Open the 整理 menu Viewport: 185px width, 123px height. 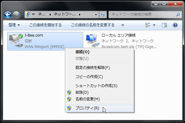(14, 25)
